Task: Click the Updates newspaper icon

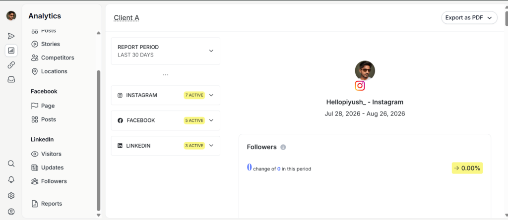Action: click(x=35, y=167)
